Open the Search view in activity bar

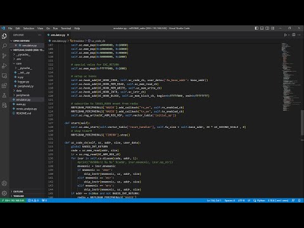[4, 46]
